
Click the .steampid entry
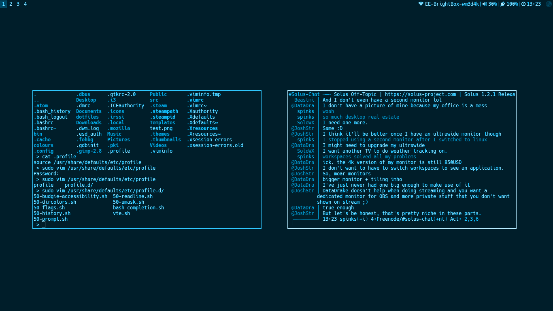[x=162, y=117]
